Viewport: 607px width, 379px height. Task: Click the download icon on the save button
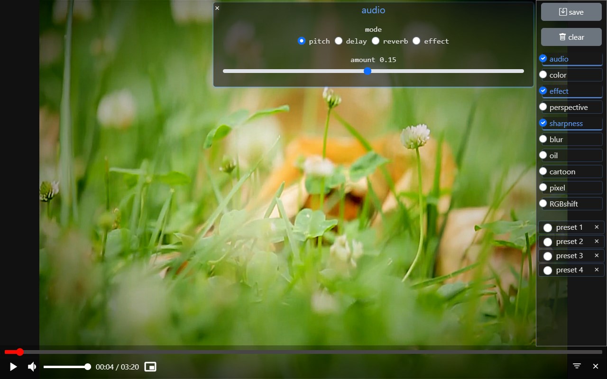pos(562,11)
